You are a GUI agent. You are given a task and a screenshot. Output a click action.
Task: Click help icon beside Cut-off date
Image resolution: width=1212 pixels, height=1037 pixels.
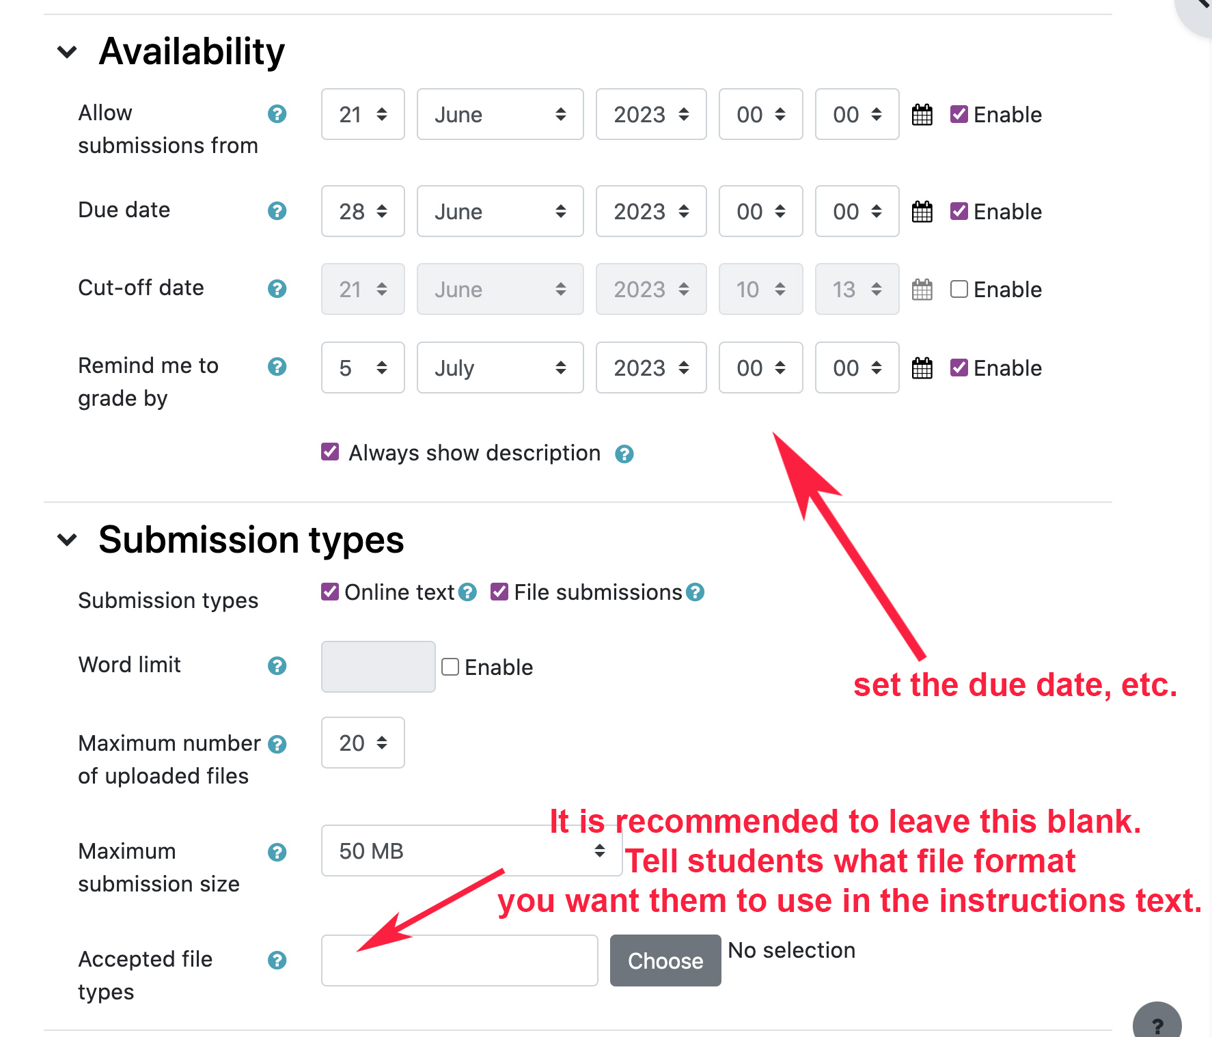[277, 289]
